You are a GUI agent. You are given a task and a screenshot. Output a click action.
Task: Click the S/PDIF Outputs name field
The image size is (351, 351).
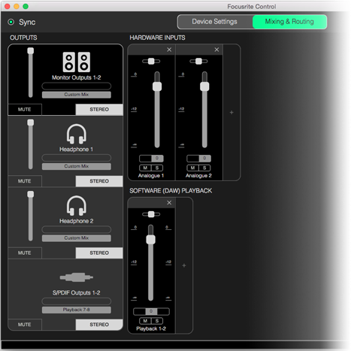[77, 301]
